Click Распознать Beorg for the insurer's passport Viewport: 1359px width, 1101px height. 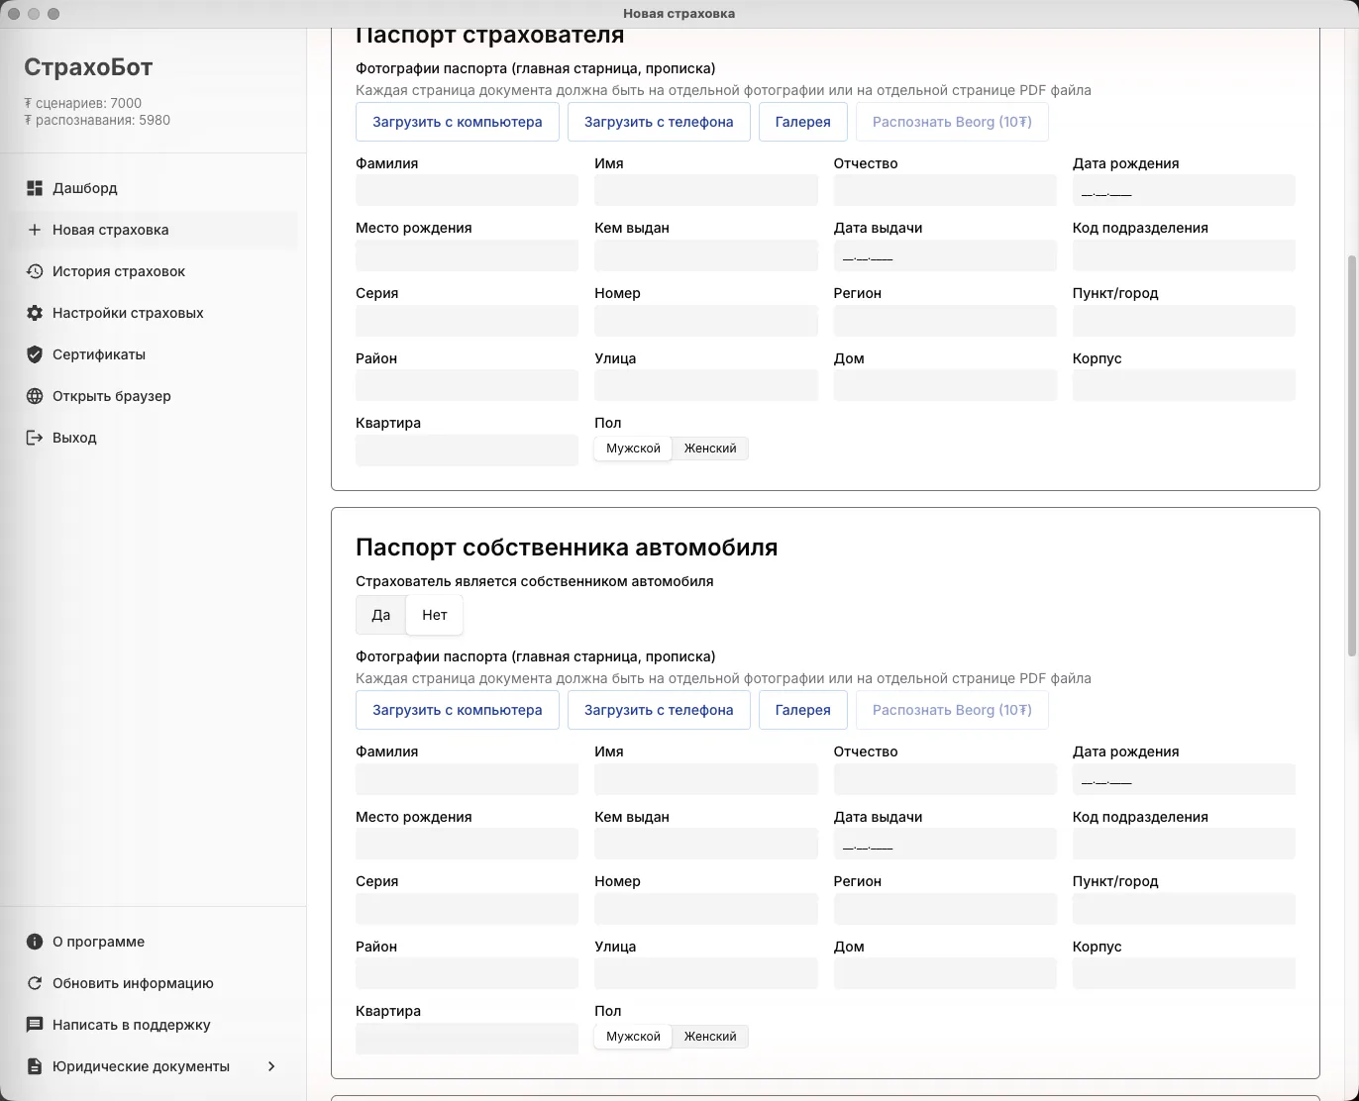pyautogui.click(x=952, y=122)
